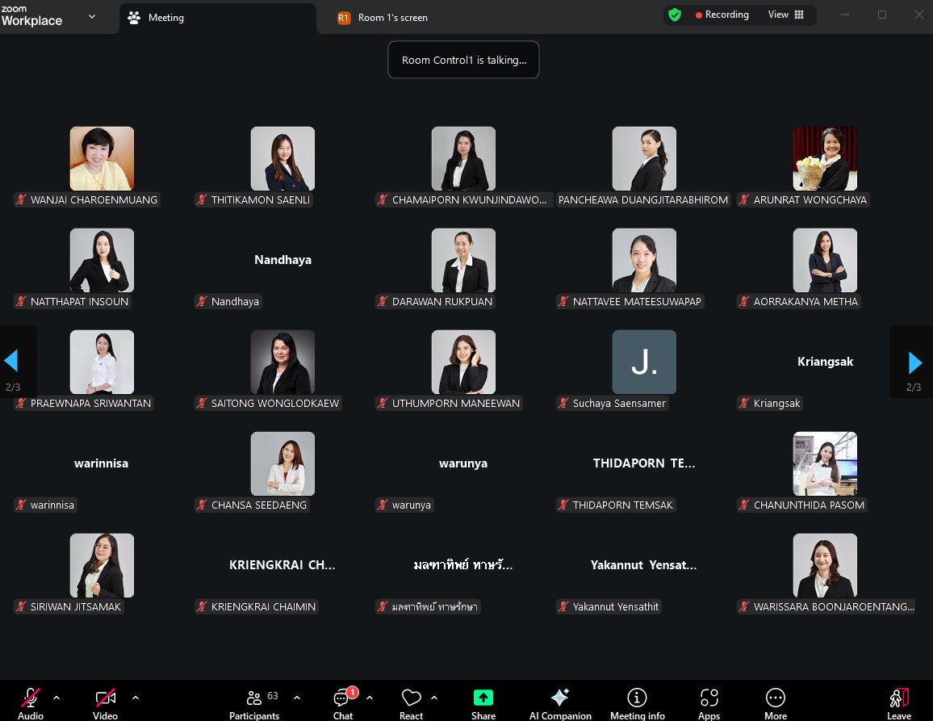
Task: Click muted mic icon beside warunya label
Action: pos(383,505)
